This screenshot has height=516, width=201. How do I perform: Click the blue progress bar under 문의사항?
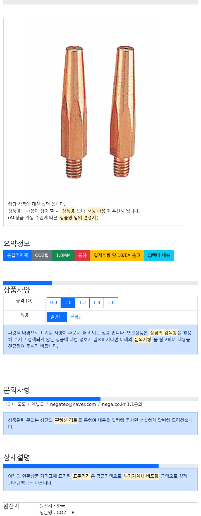coord(52,399)
